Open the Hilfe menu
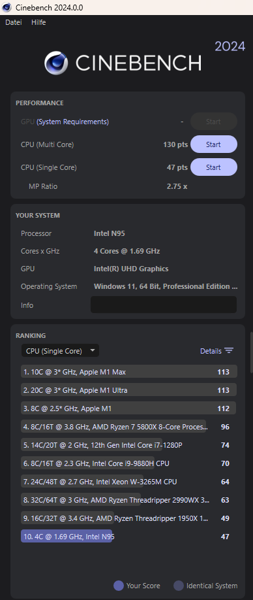The image size is (253, 600). [x=38, y=22]
